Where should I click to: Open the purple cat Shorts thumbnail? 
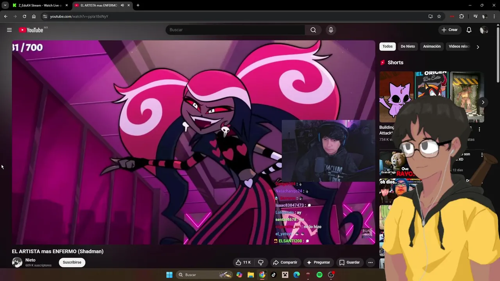[396, 97]
